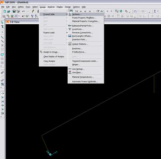The width and height of the screenshot is (161, 159).
Task: Open the Define menu
Action: 20,7
